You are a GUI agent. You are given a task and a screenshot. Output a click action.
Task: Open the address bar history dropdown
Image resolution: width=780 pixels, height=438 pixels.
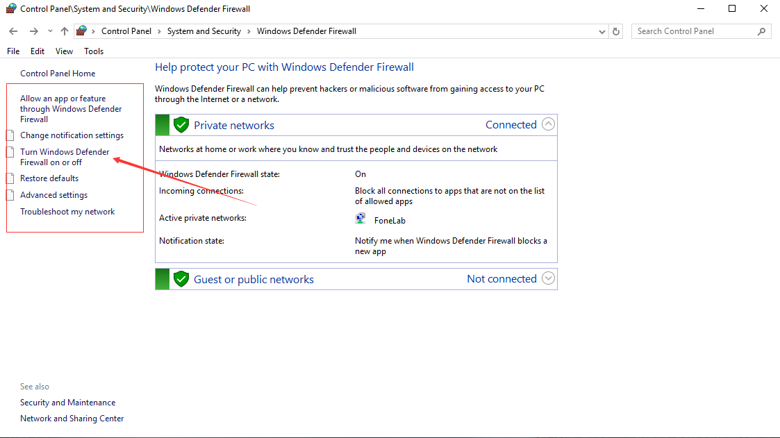(602, 31)
